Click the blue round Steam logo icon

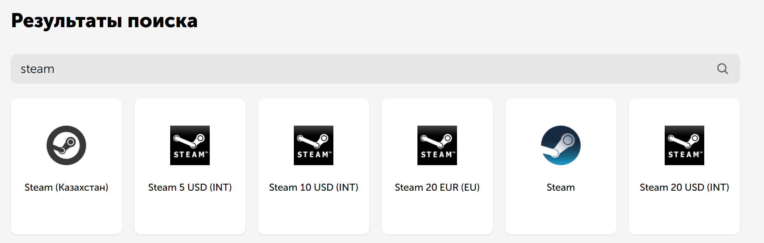[561, 145]
